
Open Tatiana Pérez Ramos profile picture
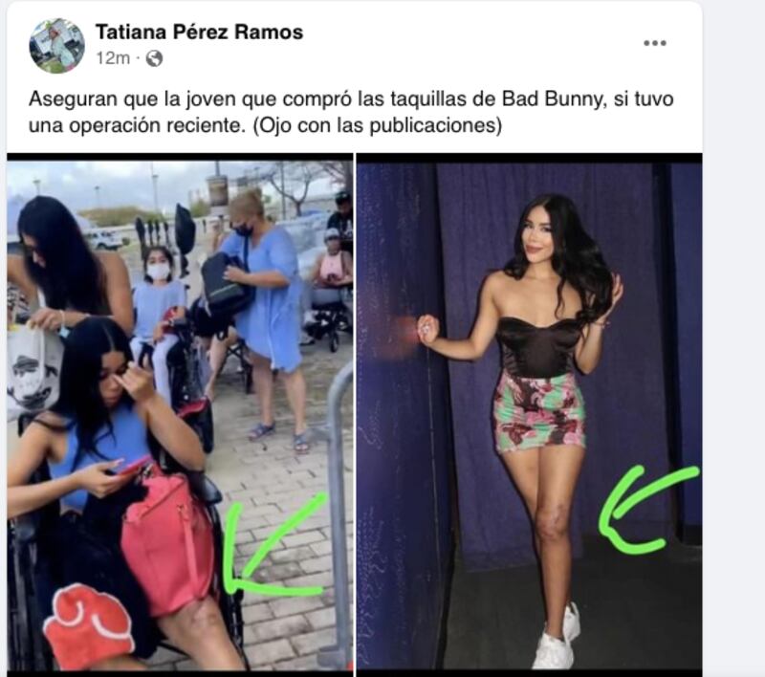point(57,46)
